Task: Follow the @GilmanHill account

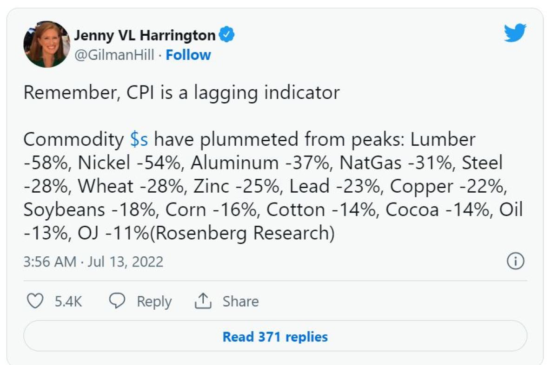Action: [x=188, y=55]
